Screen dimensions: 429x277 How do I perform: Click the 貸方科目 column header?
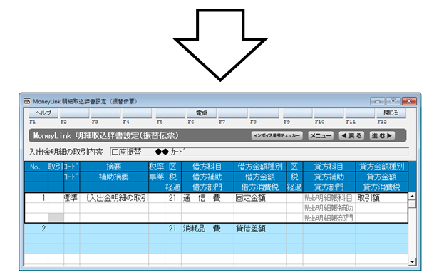tap(329, 167)
